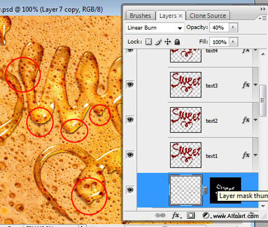268x227 pixels.
Task: Click the fx icon on text3
Action: click(x=246, y=85)
